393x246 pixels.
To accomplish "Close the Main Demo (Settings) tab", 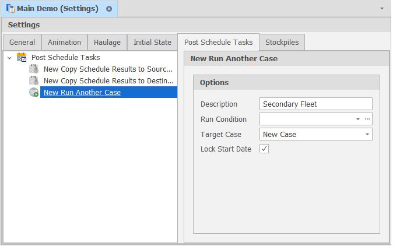I will 109,9.
